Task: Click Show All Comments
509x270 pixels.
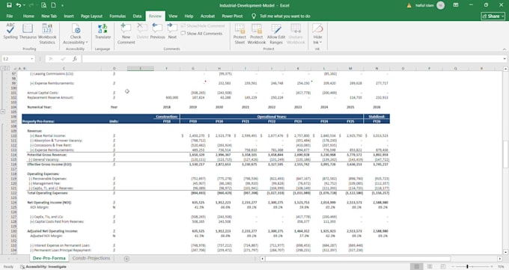Action: 201,34
